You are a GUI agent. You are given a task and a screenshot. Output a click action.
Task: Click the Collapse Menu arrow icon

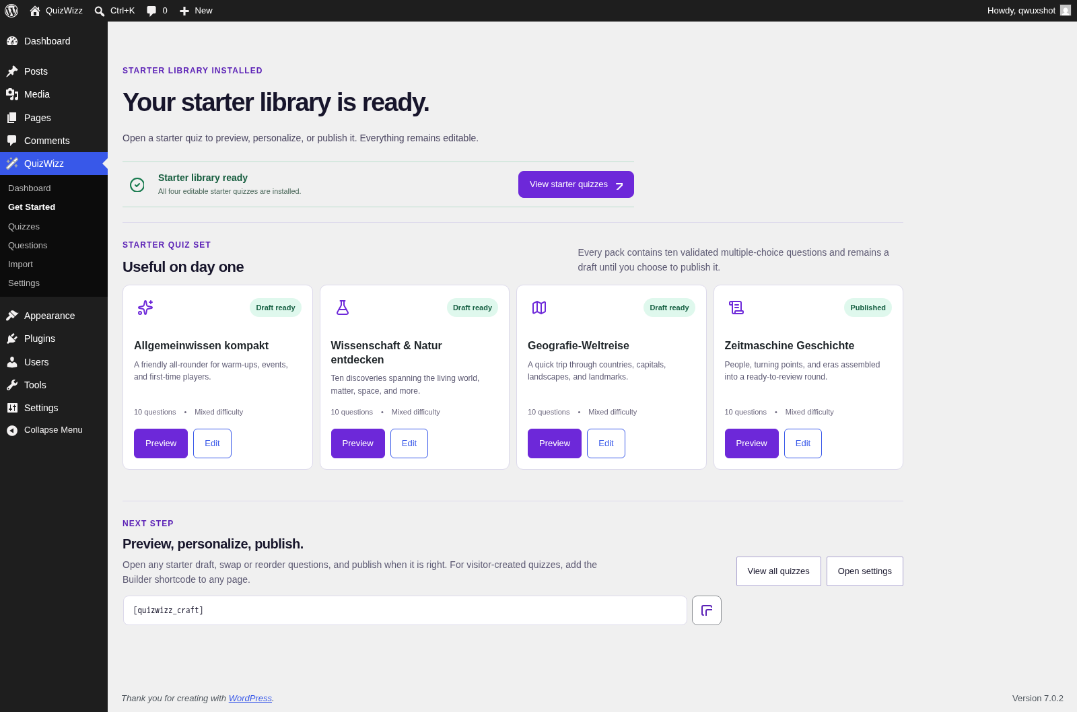tap(12, 430)
